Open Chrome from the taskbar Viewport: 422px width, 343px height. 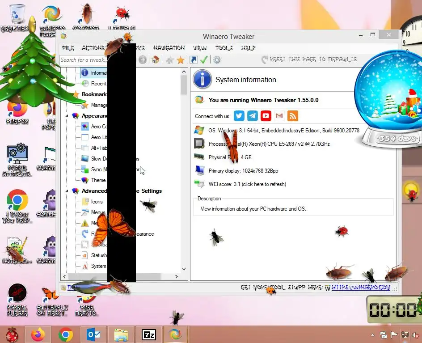(x=66, y=335)
